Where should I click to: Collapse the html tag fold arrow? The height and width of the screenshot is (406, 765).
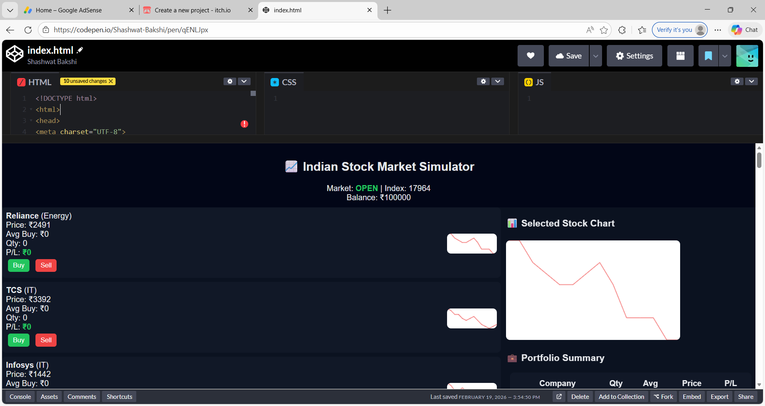tap(31, 109)
